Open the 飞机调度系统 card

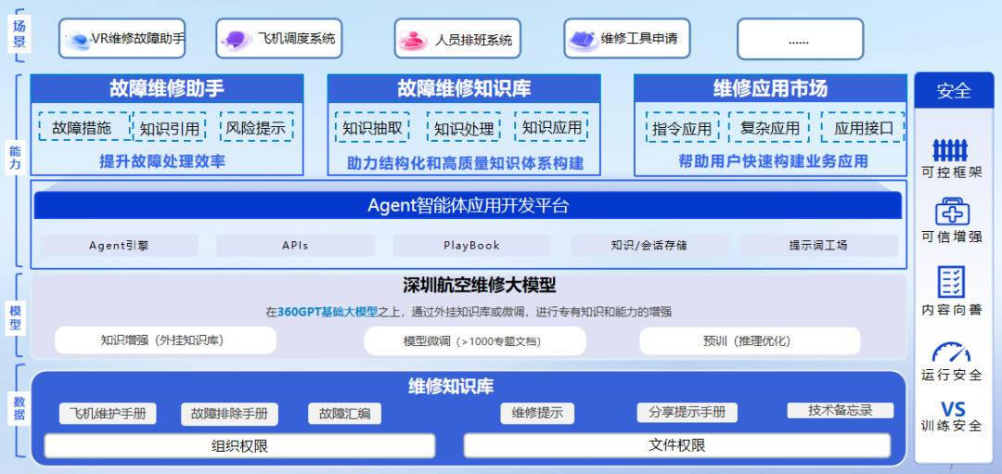(x=280, y=38)
